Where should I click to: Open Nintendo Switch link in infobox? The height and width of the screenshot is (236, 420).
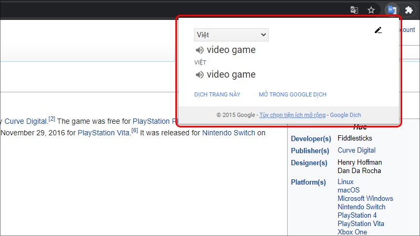pos(361,207)
